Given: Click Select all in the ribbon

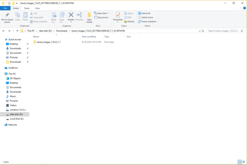Looking at the screenshot, I should click(144, 13).
